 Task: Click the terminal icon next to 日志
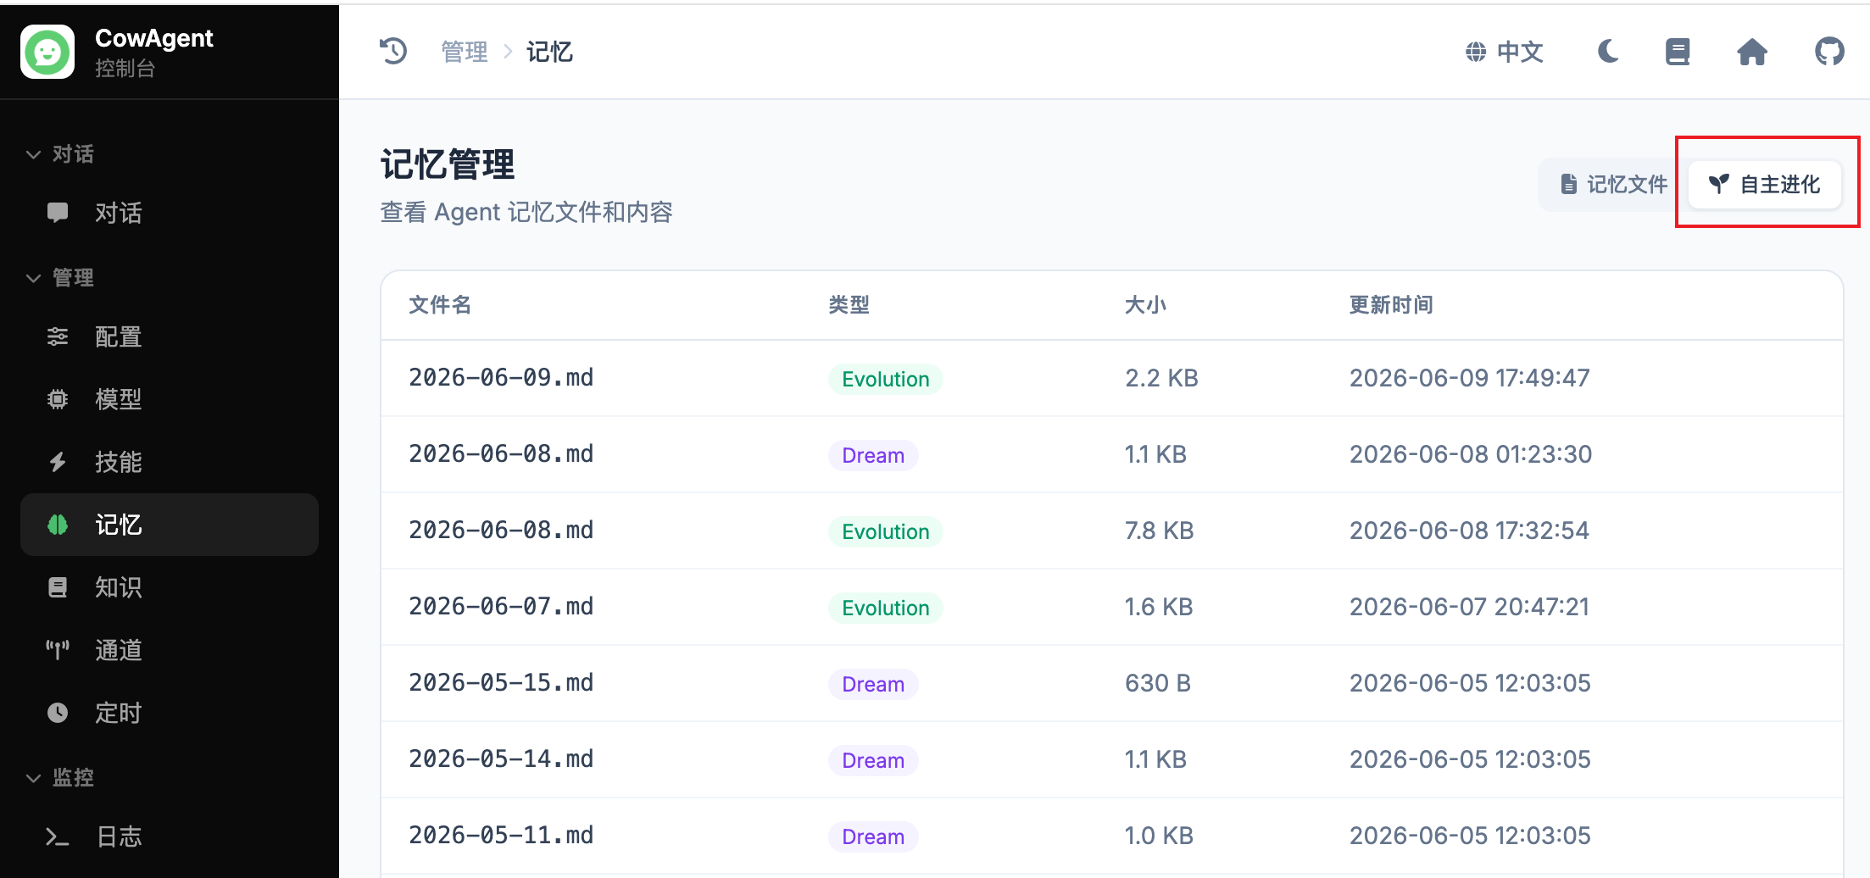point(58,837)
